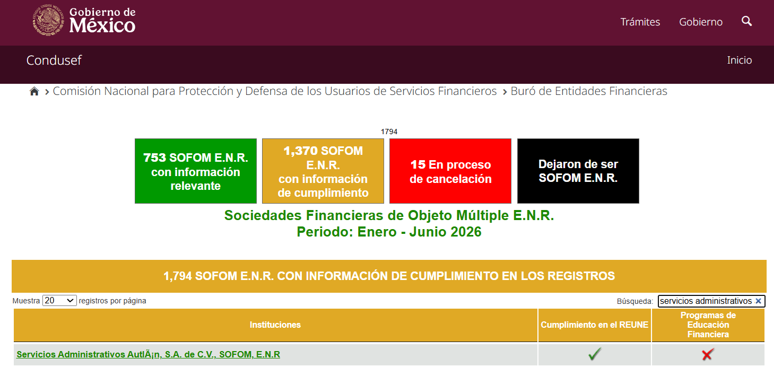Screen dimensions: 774x376
Task: Select green 753 SOFOM información relevante box
Action: [196, 171]
